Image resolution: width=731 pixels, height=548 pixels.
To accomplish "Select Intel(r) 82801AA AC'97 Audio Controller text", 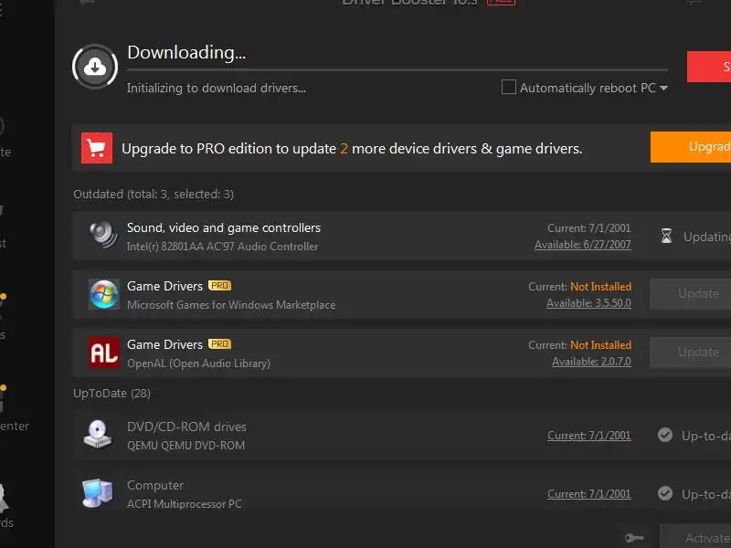I will (222, 247).
